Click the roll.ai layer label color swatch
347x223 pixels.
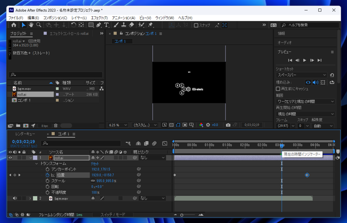[x=35, y=158]
